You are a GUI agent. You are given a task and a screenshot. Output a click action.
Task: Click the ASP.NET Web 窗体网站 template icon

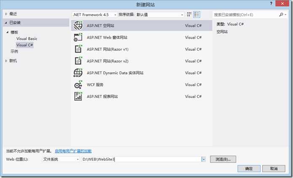click(x=78, y=37)
